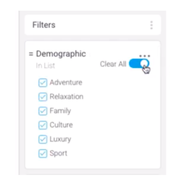Click the In List operator text

45,66
